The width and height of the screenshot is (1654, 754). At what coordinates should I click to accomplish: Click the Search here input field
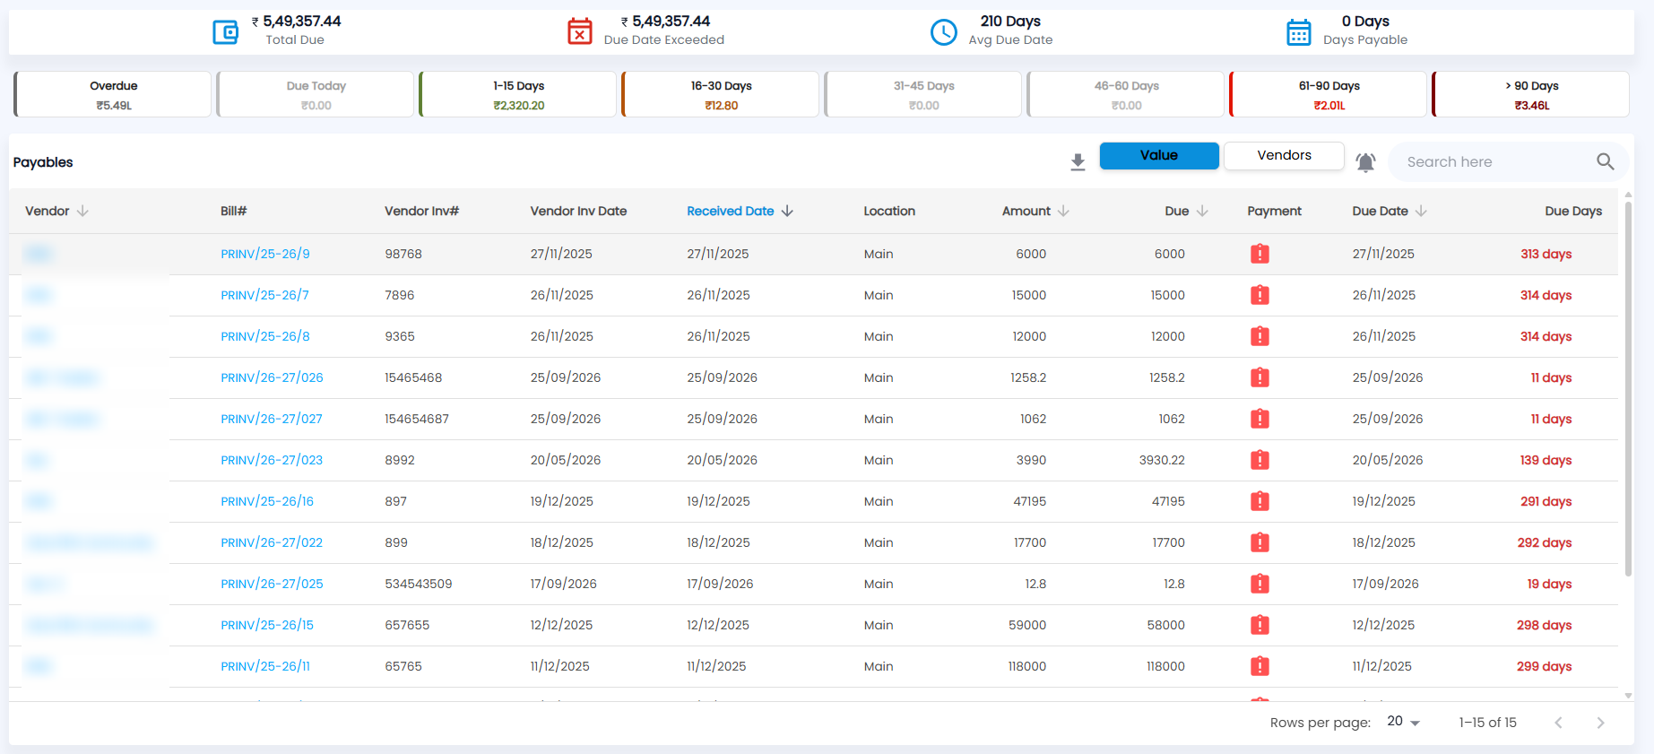(1493, 161)
